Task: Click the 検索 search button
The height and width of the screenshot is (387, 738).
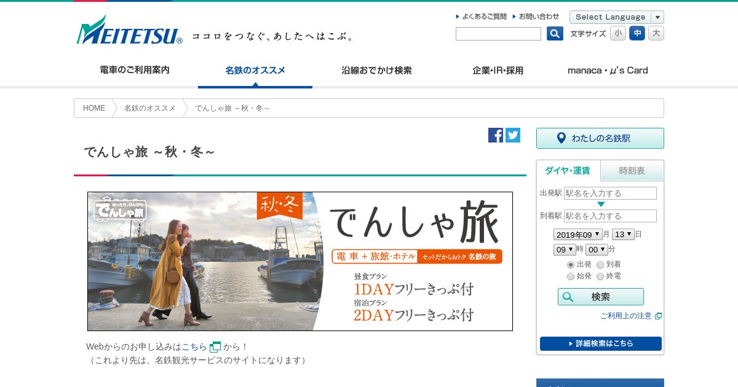Action: tap(601, 297)
